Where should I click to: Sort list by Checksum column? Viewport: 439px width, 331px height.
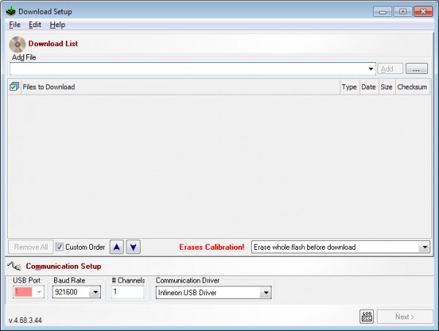413,87
